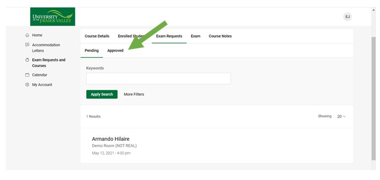The height and width of the screenshot is (180, 380).
Task: Click into the Keywords search field
Action: coord(159,79)
